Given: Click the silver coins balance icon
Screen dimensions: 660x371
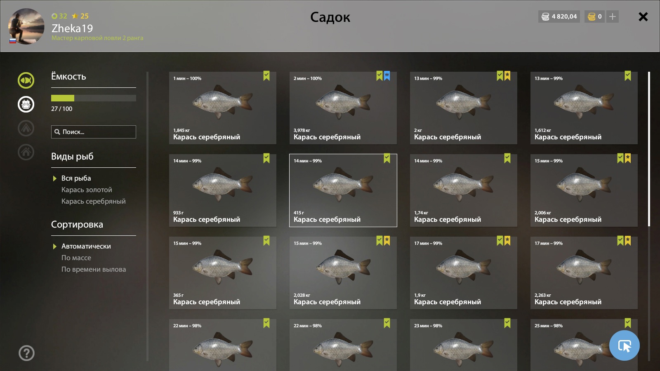Looking at the screenshot, I should point(545,16).
